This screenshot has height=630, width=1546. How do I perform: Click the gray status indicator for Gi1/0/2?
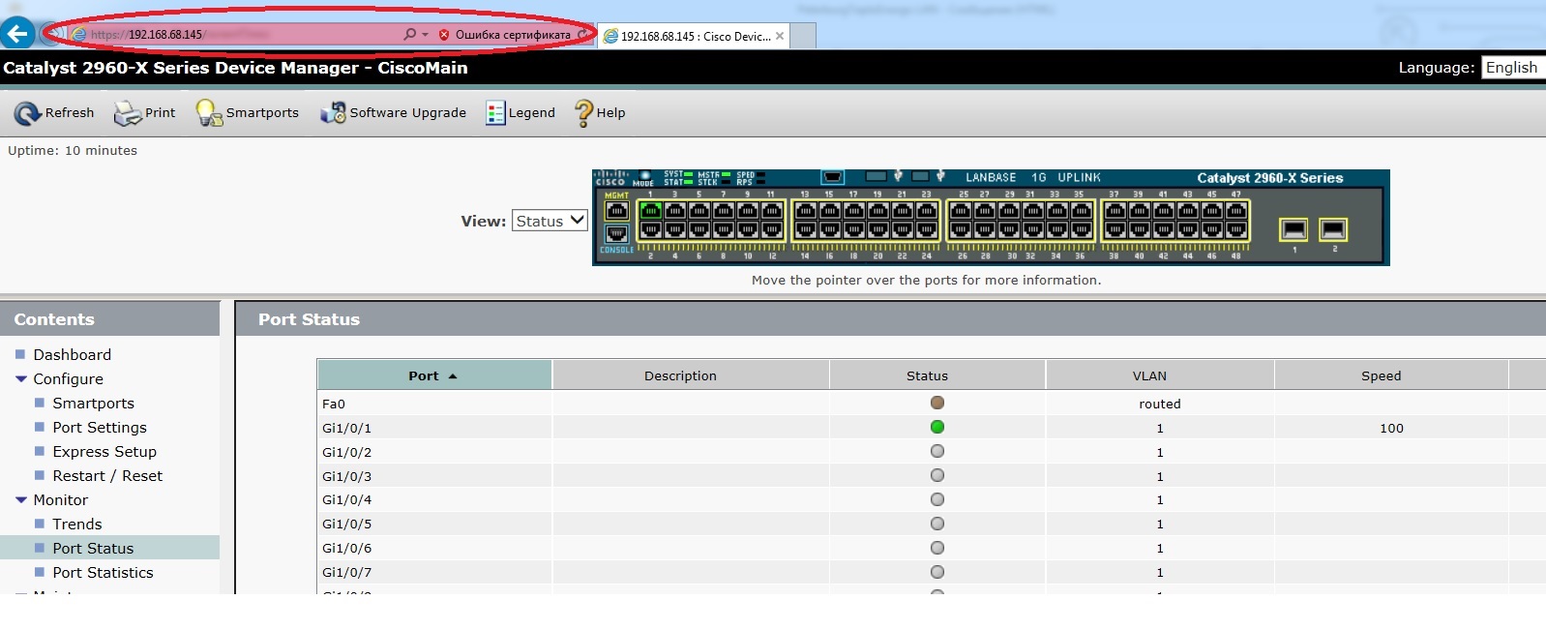pyautogui.click(x=937, y=451)
